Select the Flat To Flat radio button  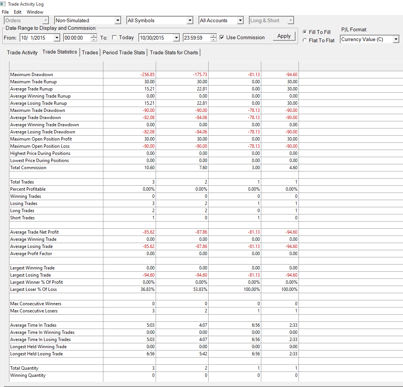(x=305, y=40)
